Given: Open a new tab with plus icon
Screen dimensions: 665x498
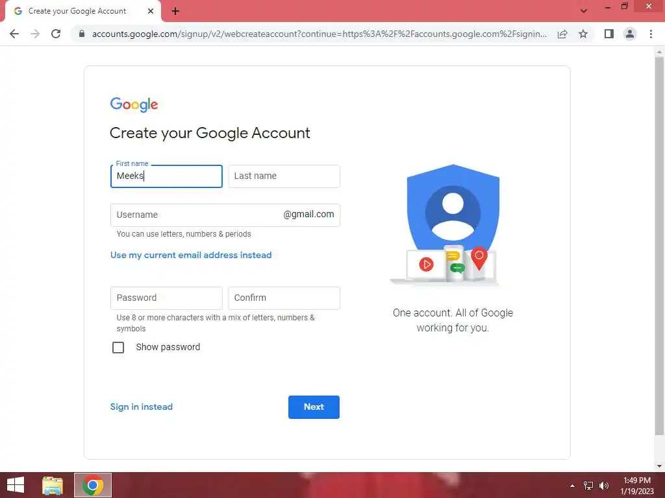Looking at the screenshot, I should pyautogui.click(x=175, y=11).
